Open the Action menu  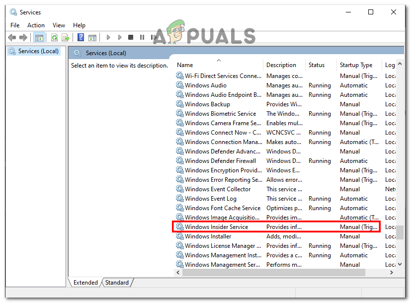[x=36, y=25]
